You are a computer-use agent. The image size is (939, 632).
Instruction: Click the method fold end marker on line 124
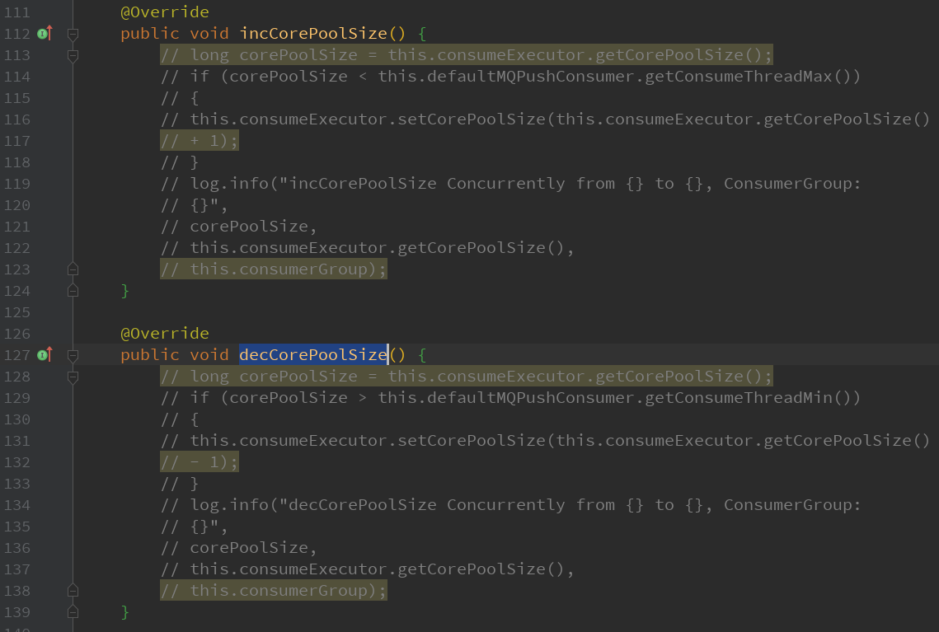(x=73, y=291)
